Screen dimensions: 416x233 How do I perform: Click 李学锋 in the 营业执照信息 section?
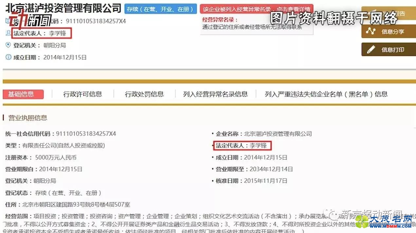click(x=258, y=146)
